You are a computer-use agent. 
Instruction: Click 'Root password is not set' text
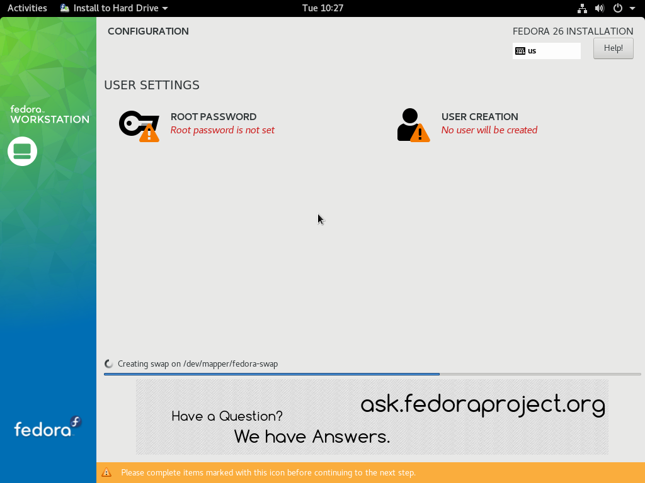[222, 130]
